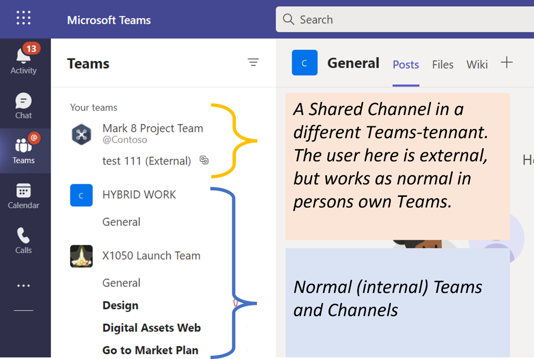Switch to the Wiki tab
Viewport: 534px width, 359px height.
tap(477, 65)
